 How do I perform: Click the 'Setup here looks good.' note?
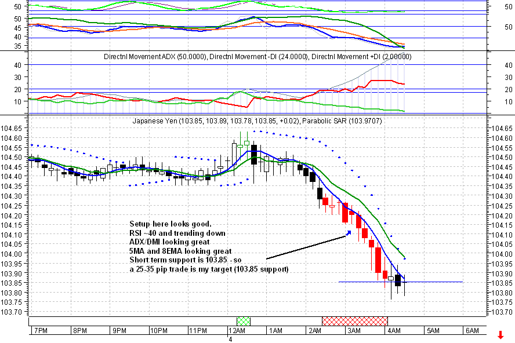tap(171, 224)
